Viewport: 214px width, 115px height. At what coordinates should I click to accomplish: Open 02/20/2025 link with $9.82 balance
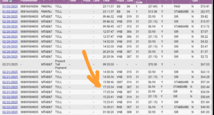click(x=10, y=17)
